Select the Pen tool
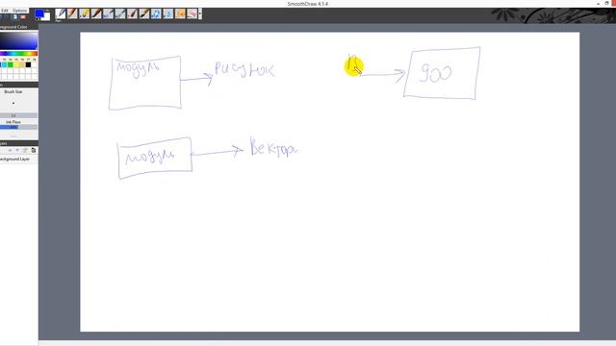 point(61,14)
